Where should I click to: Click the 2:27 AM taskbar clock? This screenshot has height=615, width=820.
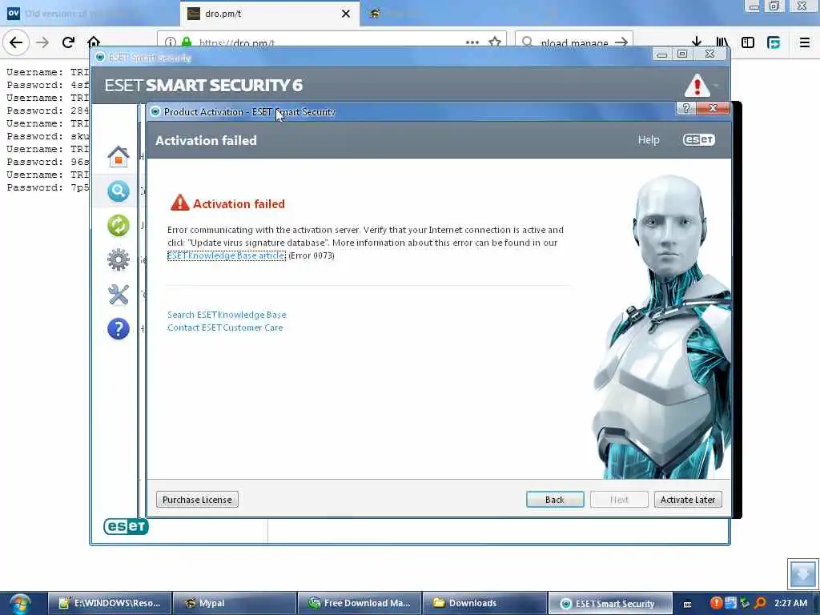(790, 603)
